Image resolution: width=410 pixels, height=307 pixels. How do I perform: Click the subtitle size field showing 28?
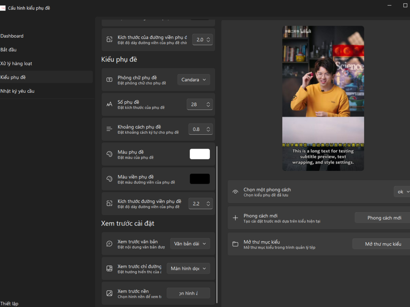195,104
